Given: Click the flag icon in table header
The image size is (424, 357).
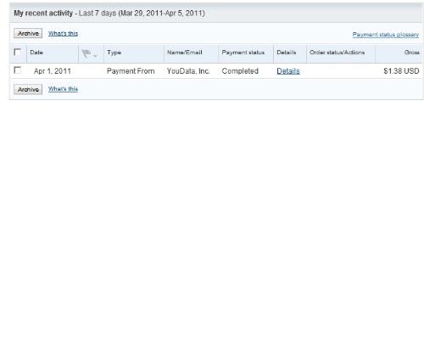Looking at the screenshot, I should point(86,53).
